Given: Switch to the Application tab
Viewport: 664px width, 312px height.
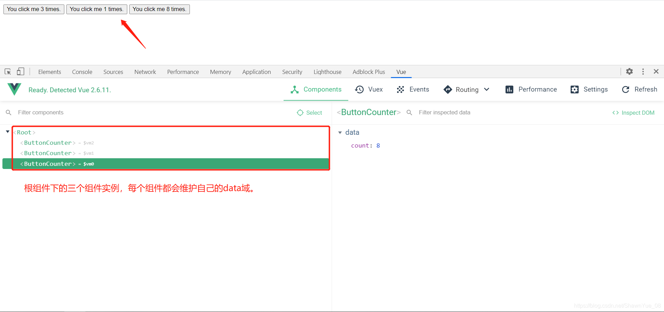Looking at the screenshot, I should tap(257, 72).
